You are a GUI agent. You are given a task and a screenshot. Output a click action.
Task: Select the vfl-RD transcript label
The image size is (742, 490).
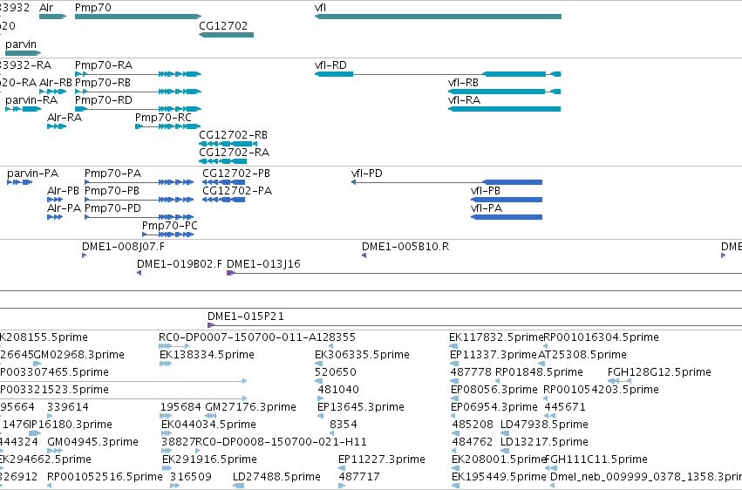pos(330,65)
